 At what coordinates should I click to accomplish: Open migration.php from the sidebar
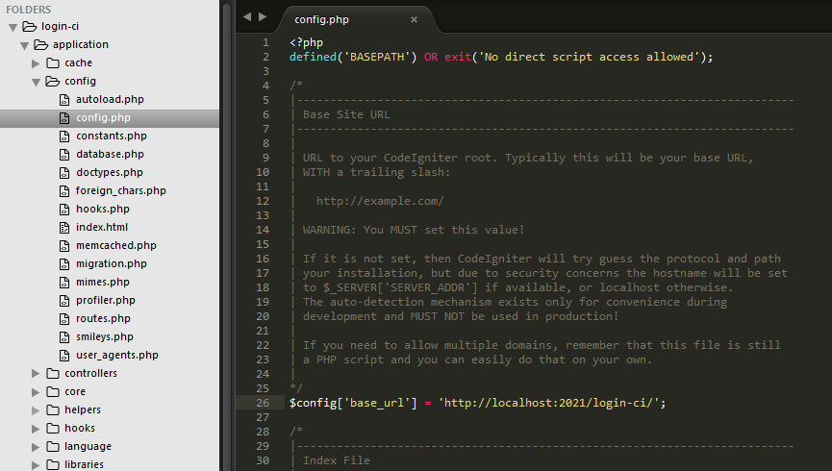(x=112, y=264)
